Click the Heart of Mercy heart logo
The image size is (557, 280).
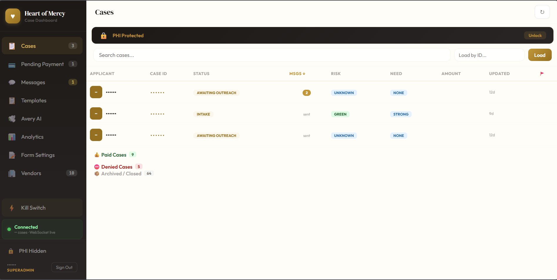click(x=13, y=16)
